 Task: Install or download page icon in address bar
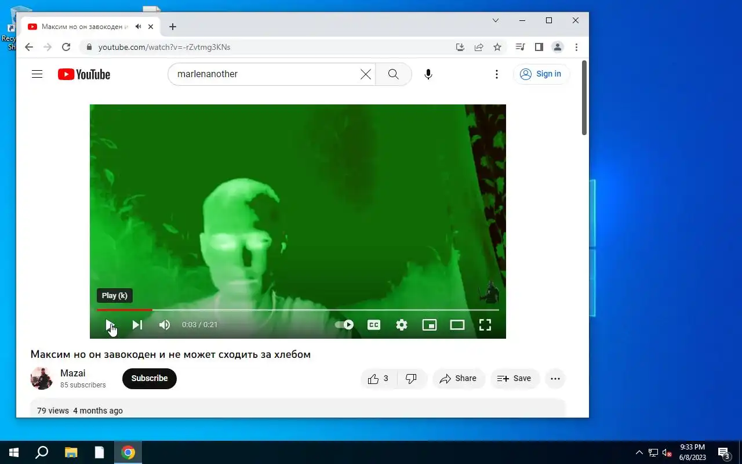point(460,47)
